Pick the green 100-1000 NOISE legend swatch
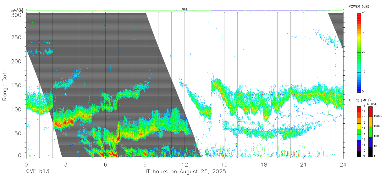The height and width of the screenshot is (178, 386). pos(371,132)
